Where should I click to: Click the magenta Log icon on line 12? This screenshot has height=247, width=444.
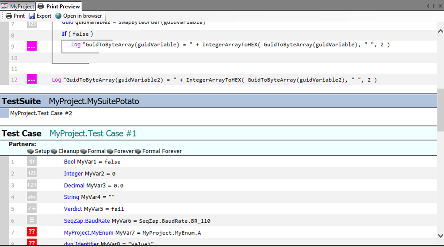click(32, 79)
